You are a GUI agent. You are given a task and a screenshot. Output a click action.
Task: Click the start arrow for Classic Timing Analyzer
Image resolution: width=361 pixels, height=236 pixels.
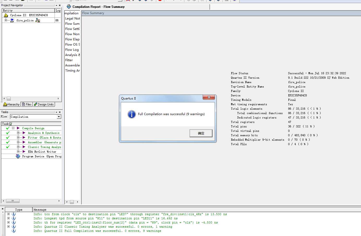click(24, 147)
